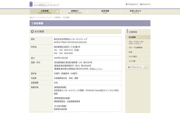180x113 pixels.
Task: Open the 標識はこちら link
Action: 96,69
